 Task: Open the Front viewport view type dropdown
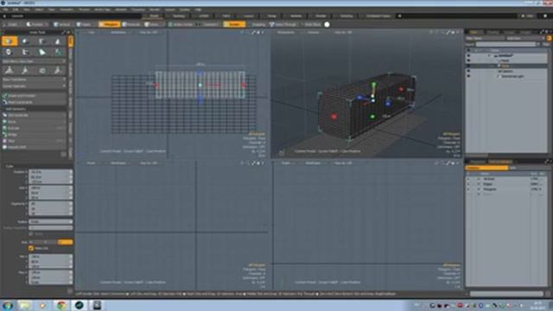coord(91,163)
